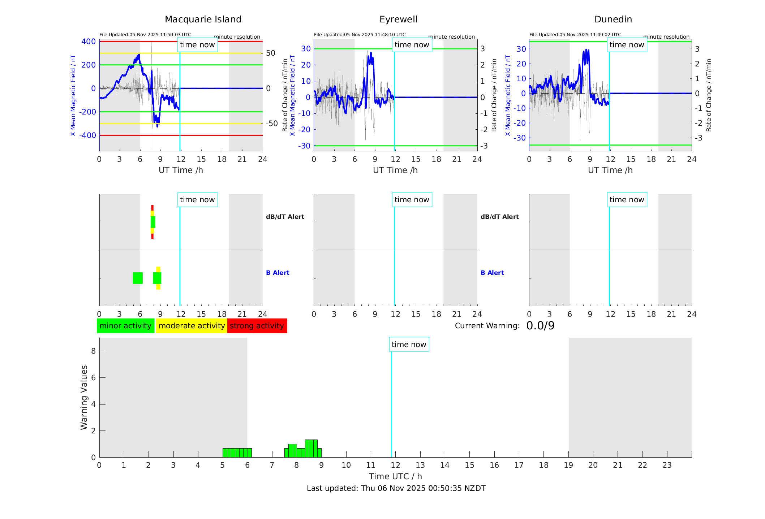Click the Current Warning 0.0/9 value
Image resolution: width=765 pixels, height=519 pixels.
(x=540, y=326)
